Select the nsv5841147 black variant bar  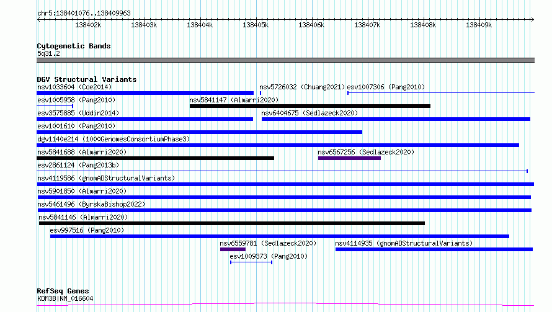pos(309,106)
